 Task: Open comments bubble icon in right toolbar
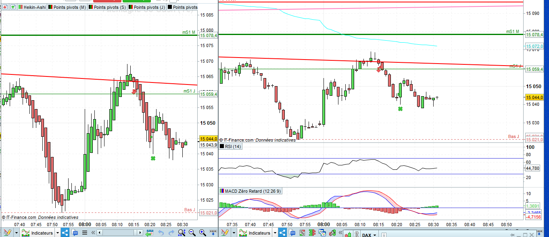point(292,233)
